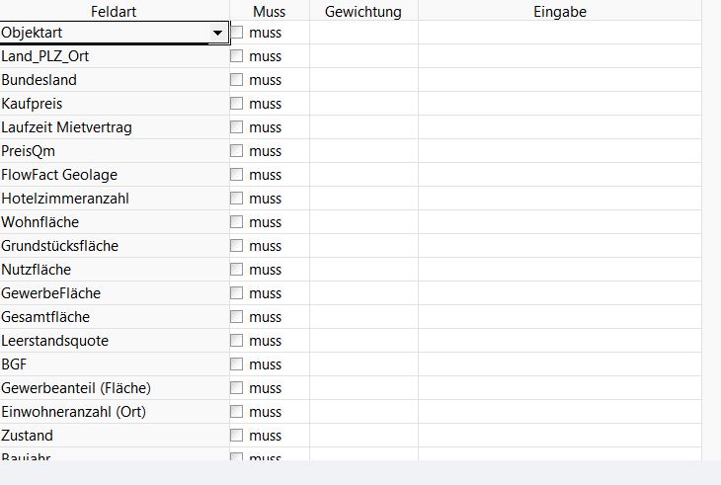
Task: Enable muss for Hotelzimmeranzahl
Action: coord(237,199)
